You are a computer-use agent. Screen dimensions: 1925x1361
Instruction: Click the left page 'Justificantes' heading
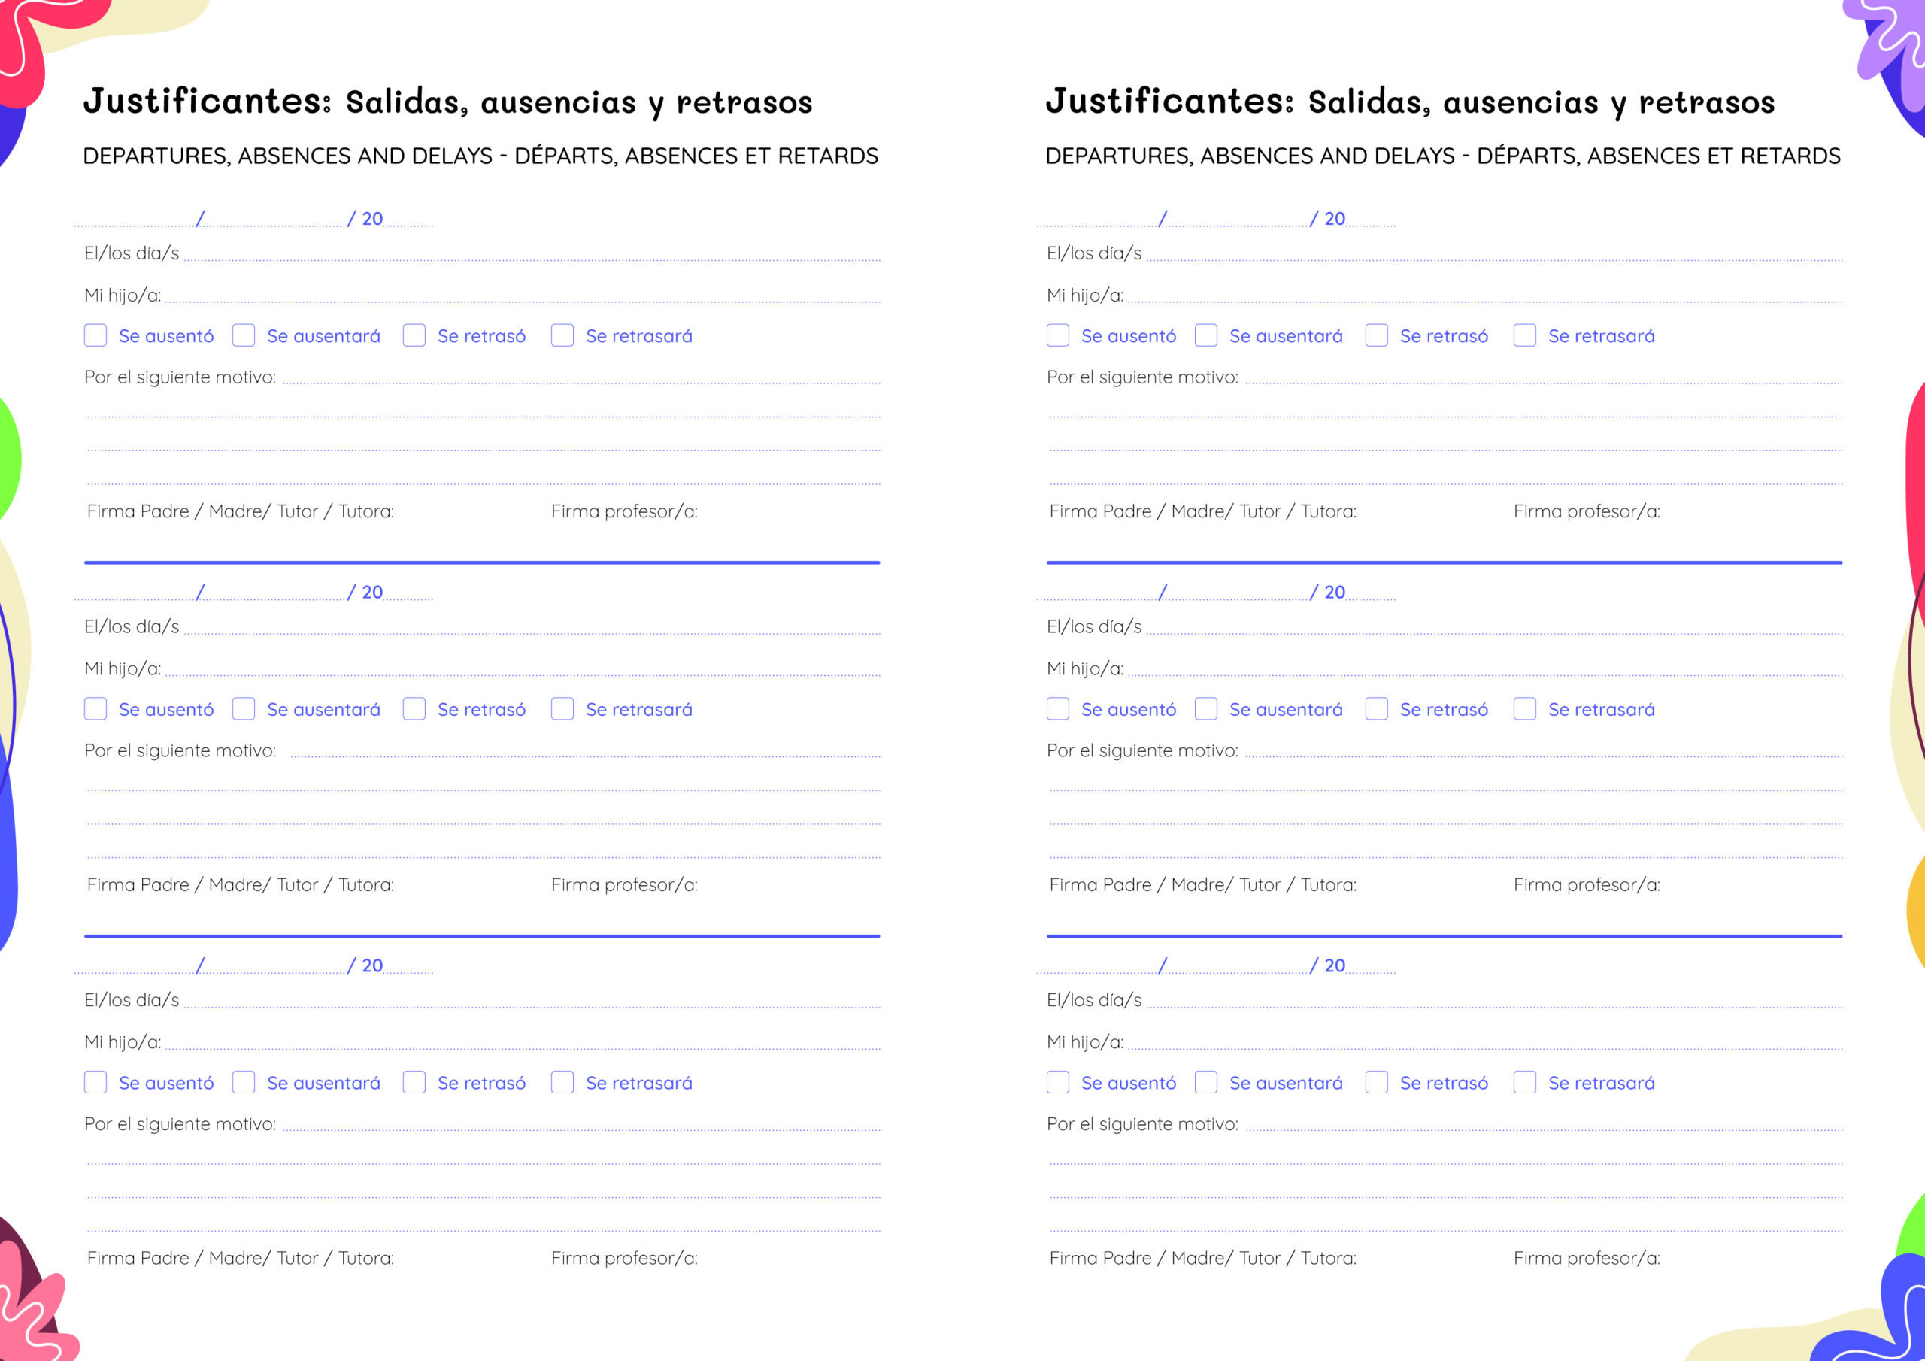point(447,102)
